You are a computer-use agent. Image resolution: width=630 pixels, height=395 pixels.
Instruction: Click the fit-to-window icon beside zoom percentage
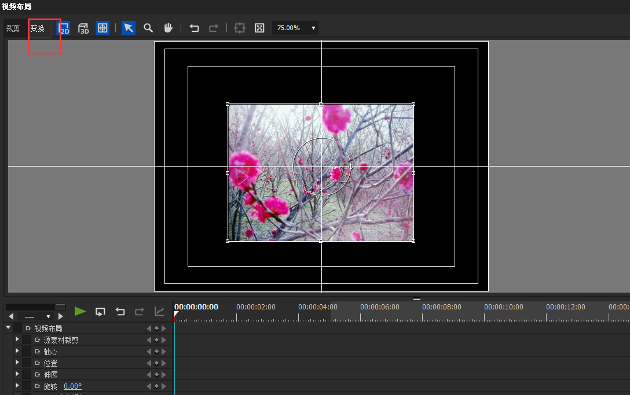(x=259, y=28)
